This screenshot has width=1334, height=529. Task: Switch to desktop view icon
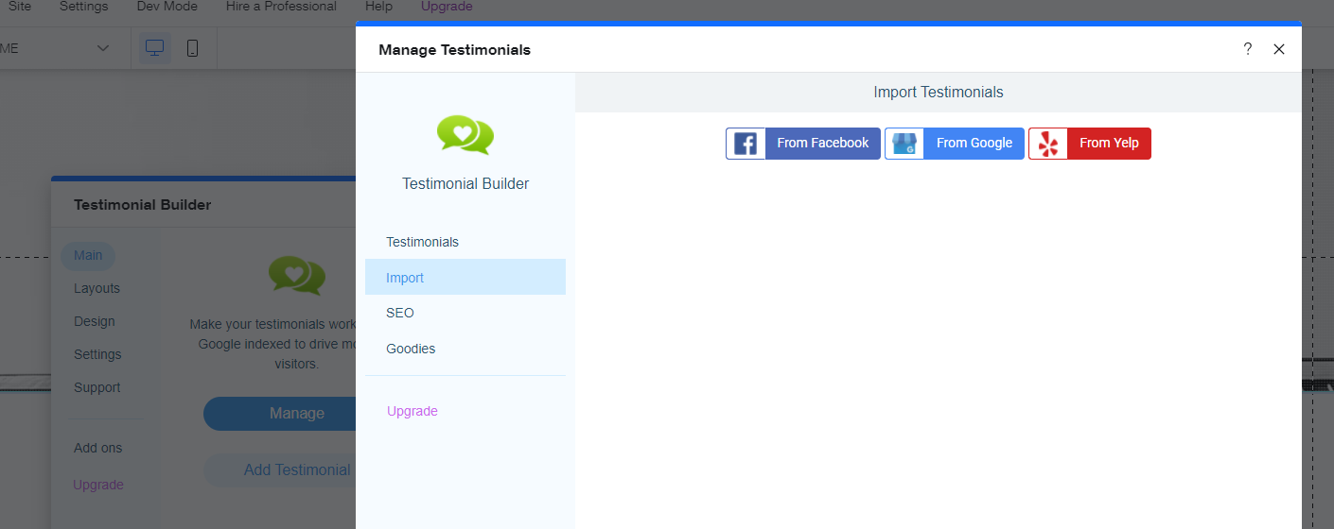pyautogui.click(x=155, y=48)
